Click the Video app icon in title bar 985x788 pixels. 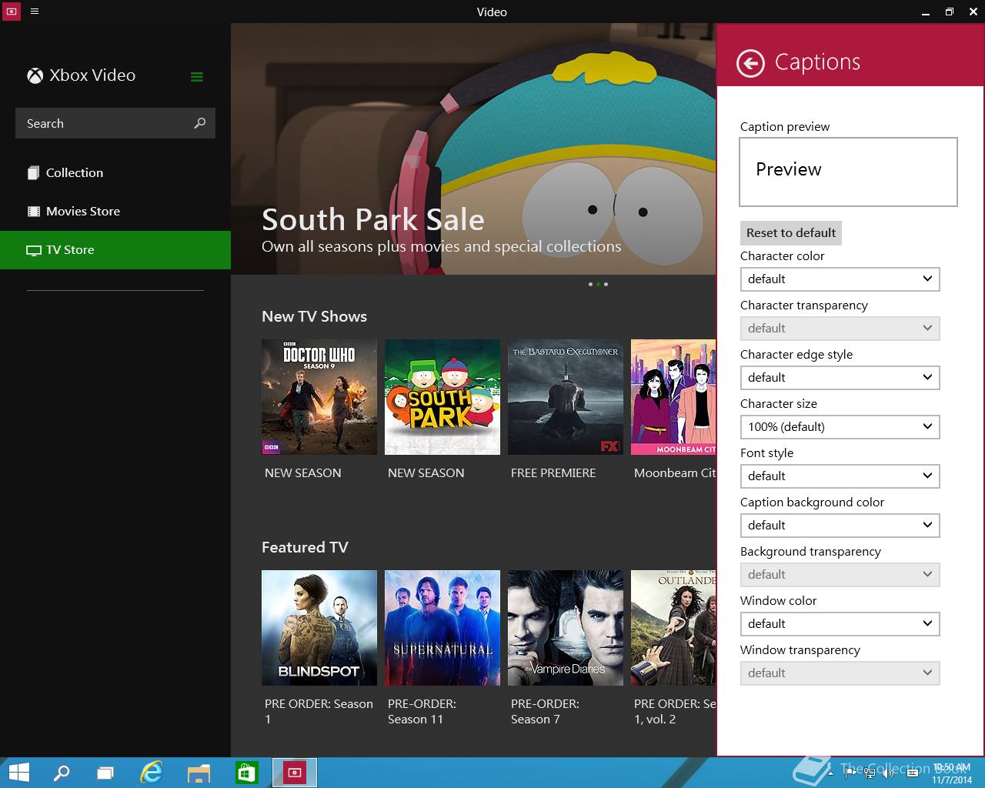click(12, 12)
